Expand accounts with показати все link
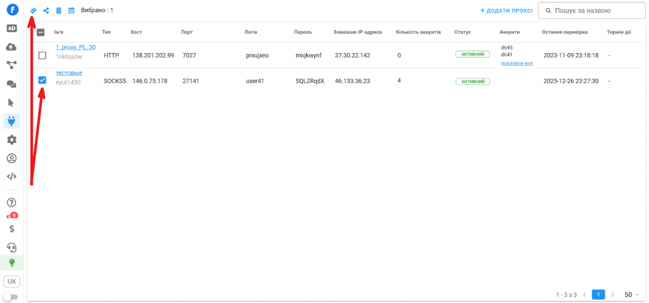The image size is (649, 303). tap(517, 63)
